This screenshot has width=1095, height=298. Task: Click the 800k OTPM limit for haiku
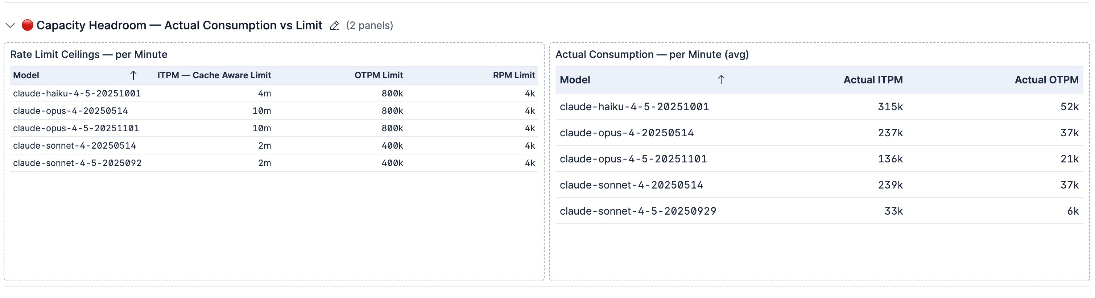point(392,93)
